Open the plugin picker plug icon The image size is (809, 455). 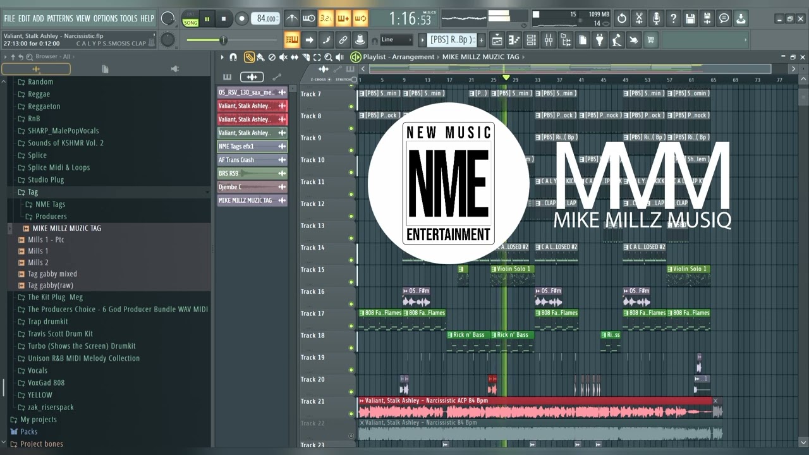pos(600,40)
